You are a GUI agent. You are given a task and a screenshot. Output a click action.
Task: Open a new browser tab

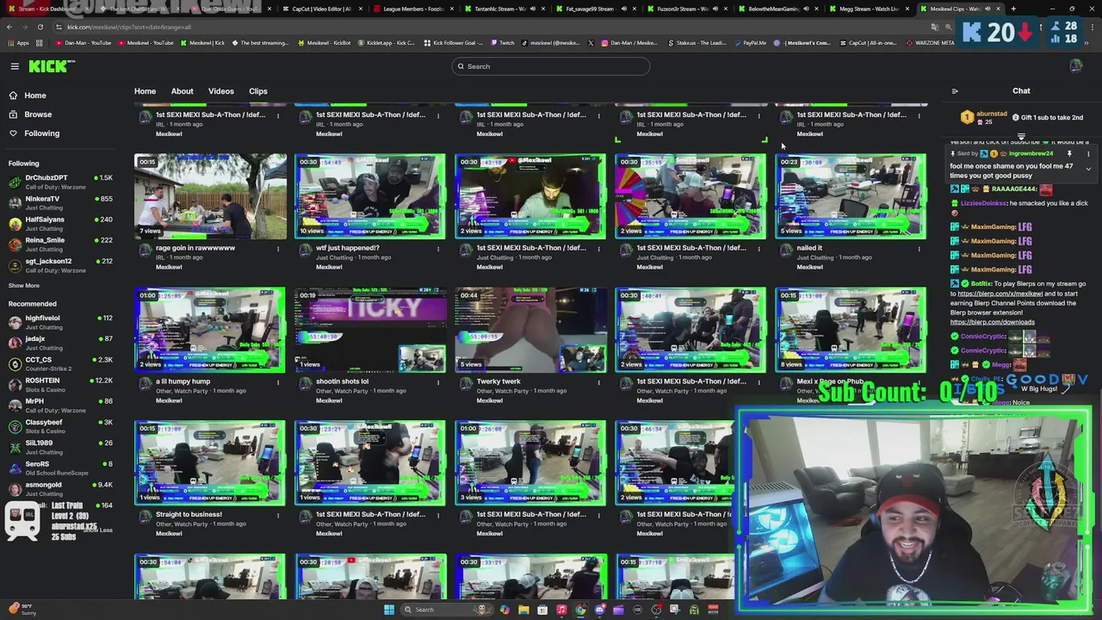click(x=1013, y=9)
